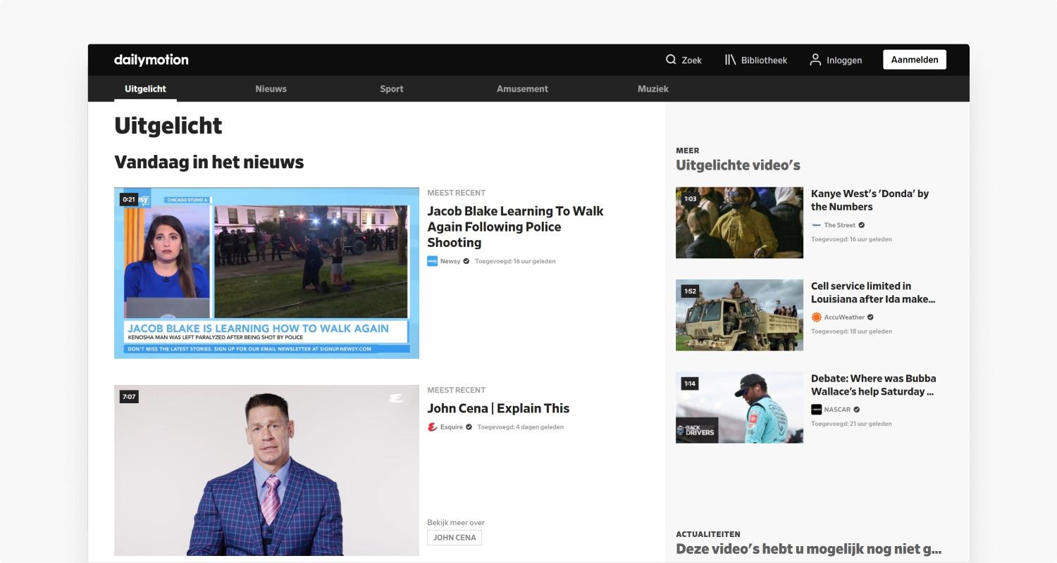Play the Bubba Wallace video thumbnail

[739, 407]
